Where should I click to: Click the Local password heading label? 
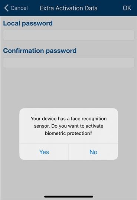point(28,23)
